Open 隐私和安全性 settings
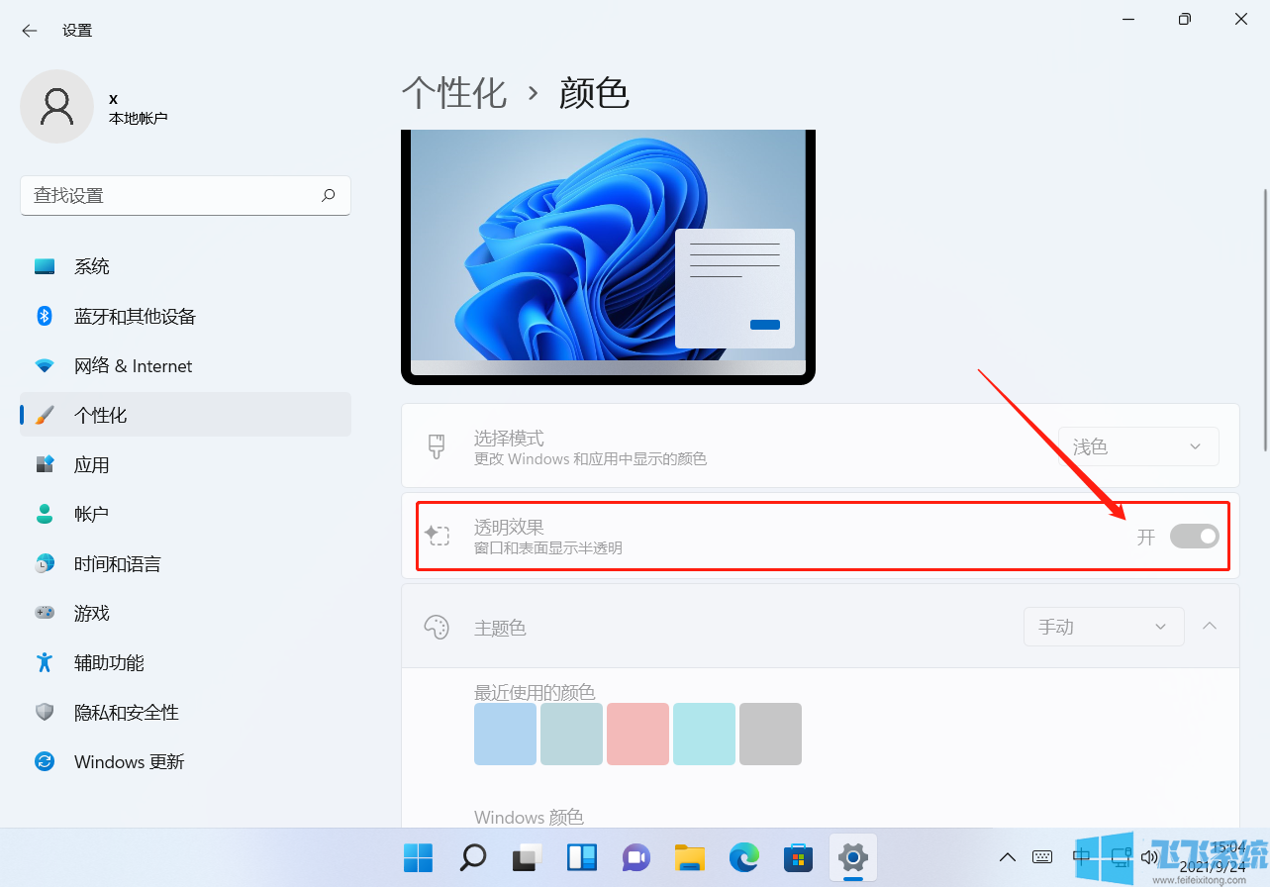The width and height of the screenshot is (1270, 887). [x=124, y=712]
